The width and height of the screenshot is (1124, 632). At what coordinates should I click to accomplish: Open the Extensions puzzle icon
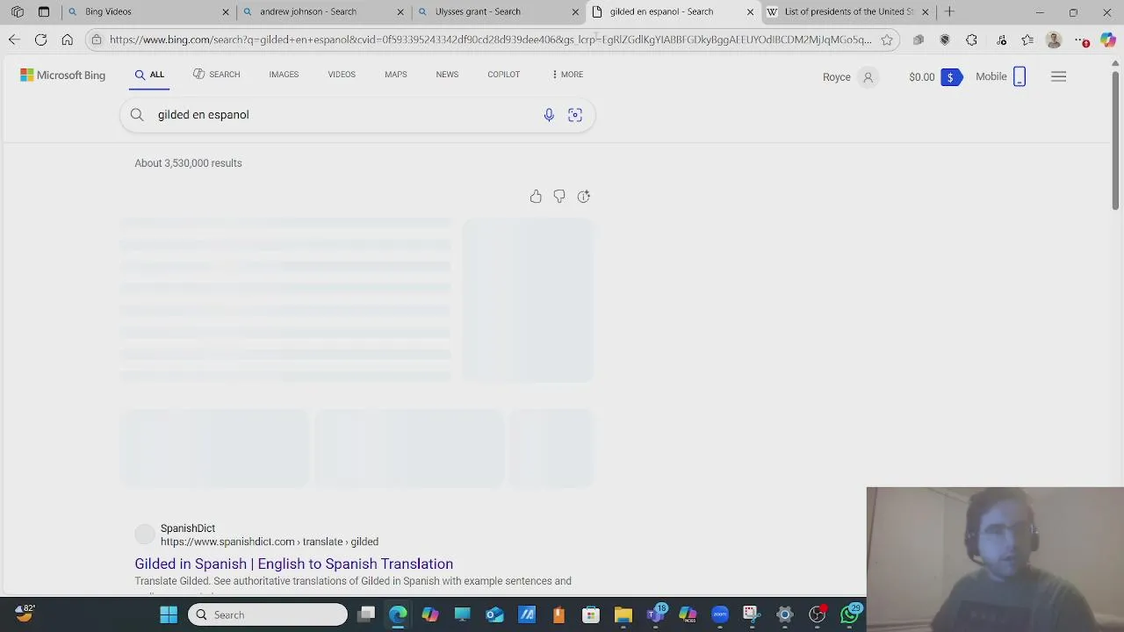tap(971, 39)
